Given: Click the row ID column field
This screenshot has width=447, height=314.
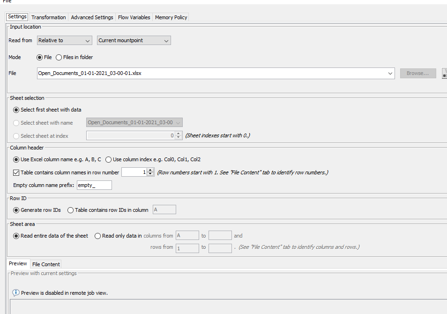Looking at the screenshot, I should 164,209.
